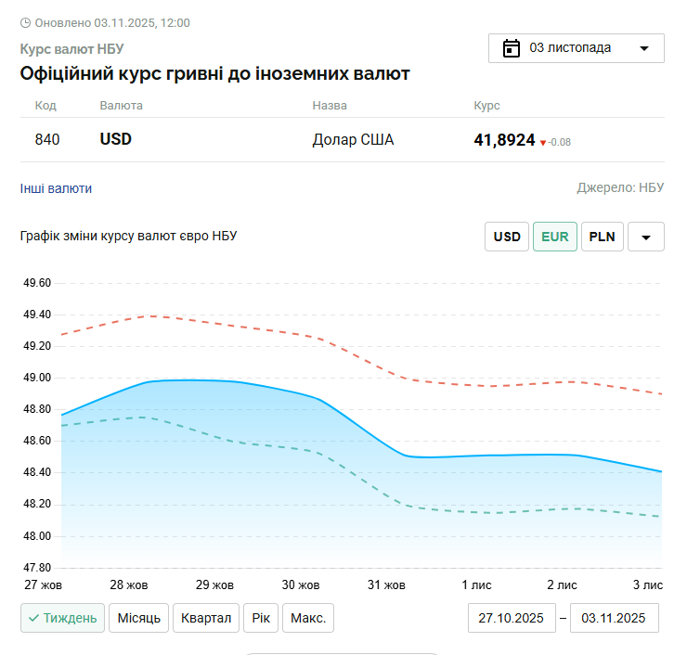Edit the end date field 03.11.2025
This screenshot has height=655, width=687.
[x=614, y=618]
